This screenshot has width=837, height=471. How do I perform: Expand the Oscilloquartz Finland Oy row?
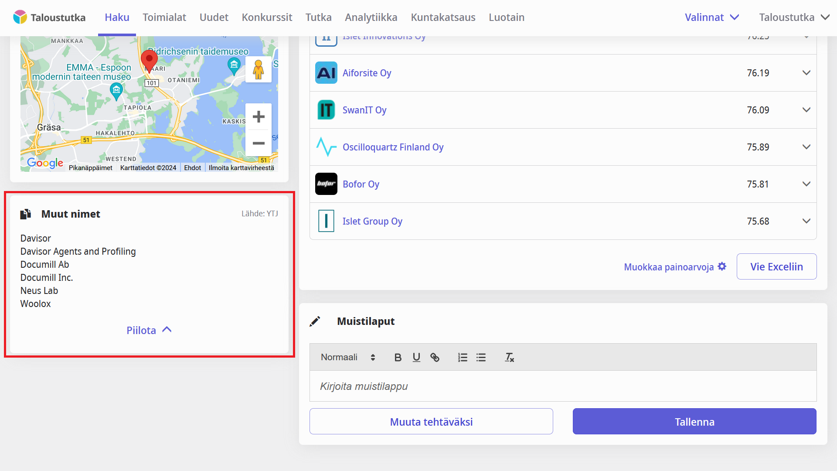point(806,147)
